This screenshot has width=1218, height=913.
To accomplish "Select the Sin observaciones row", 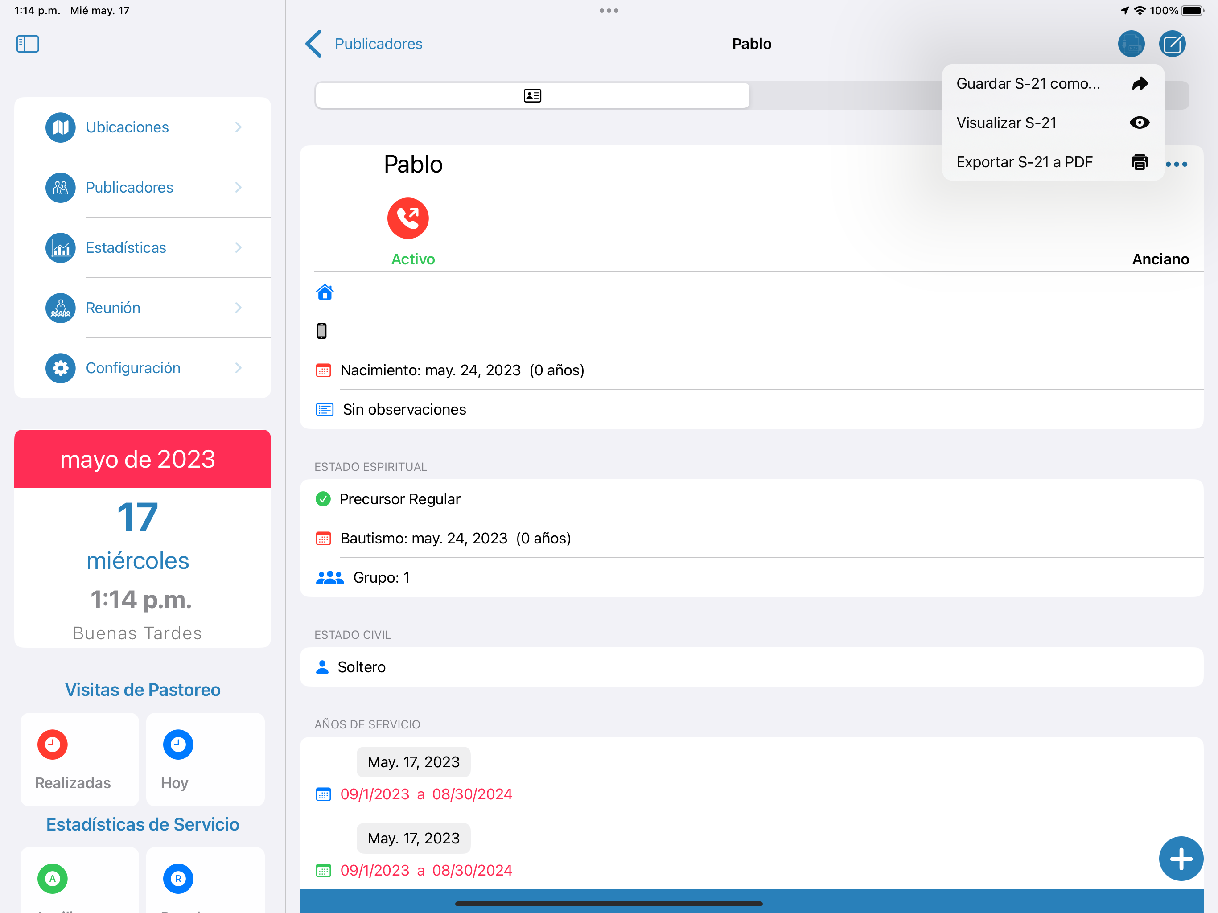I will coord(752,410).
